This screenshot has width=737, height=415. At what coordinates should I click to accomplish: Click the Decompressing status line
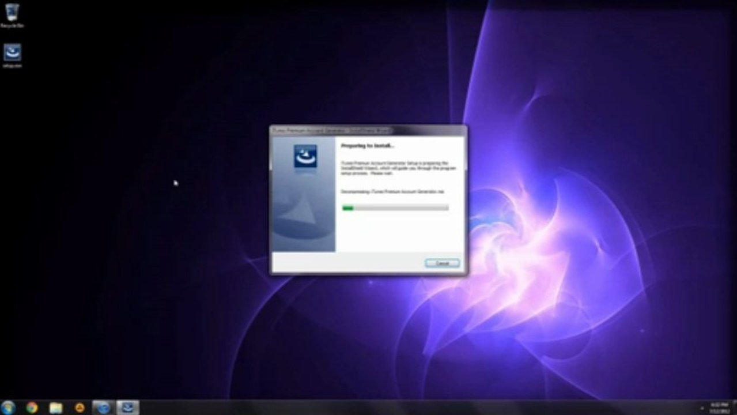click(x=392, y=191)
